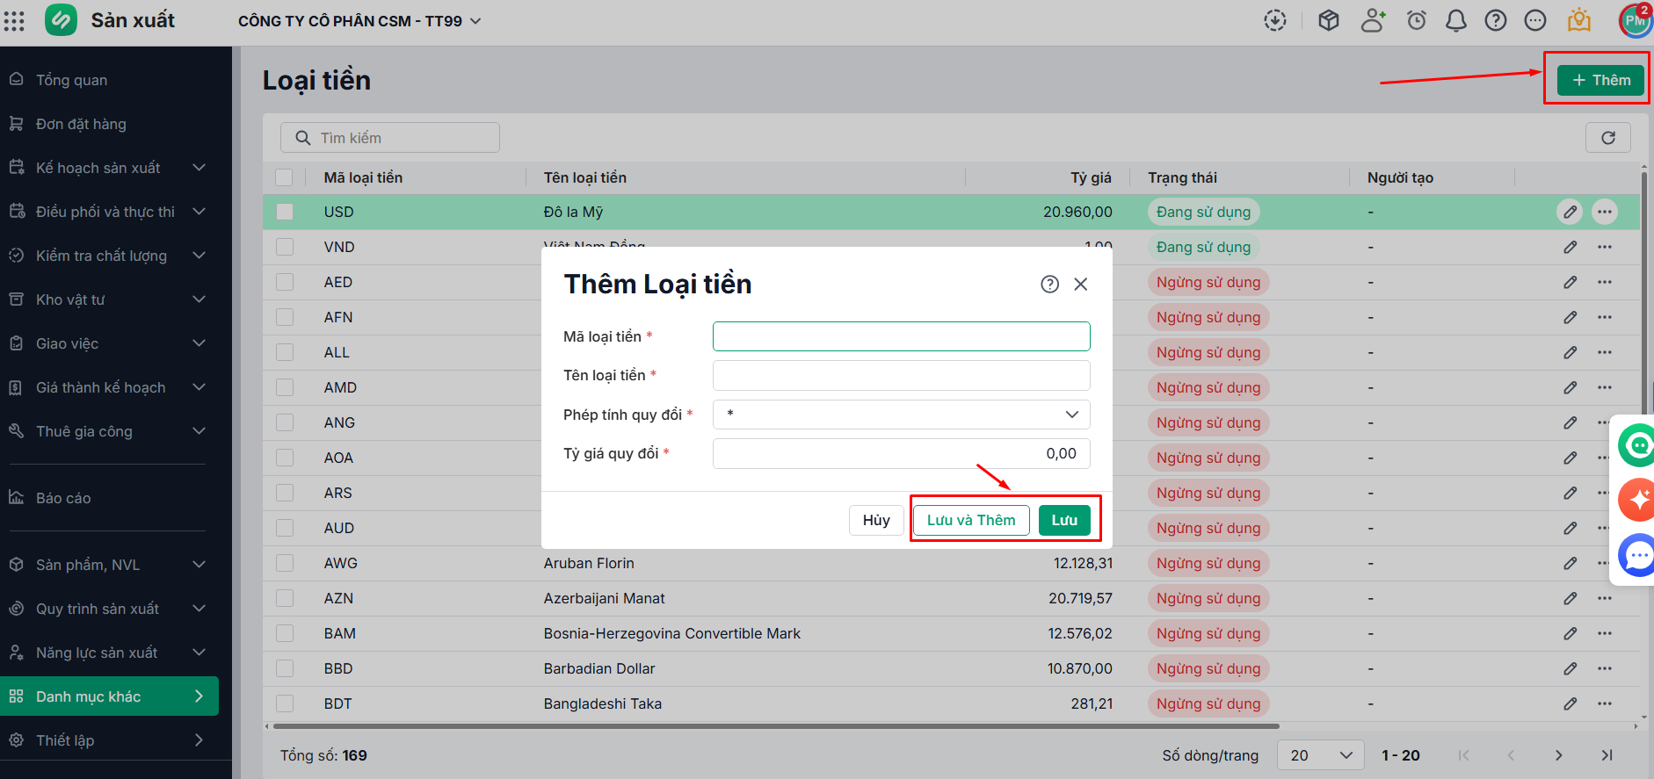The image size is (1654, 779).
Task: Open the notifications bell icon
Action: click(x=1456, y=20)
